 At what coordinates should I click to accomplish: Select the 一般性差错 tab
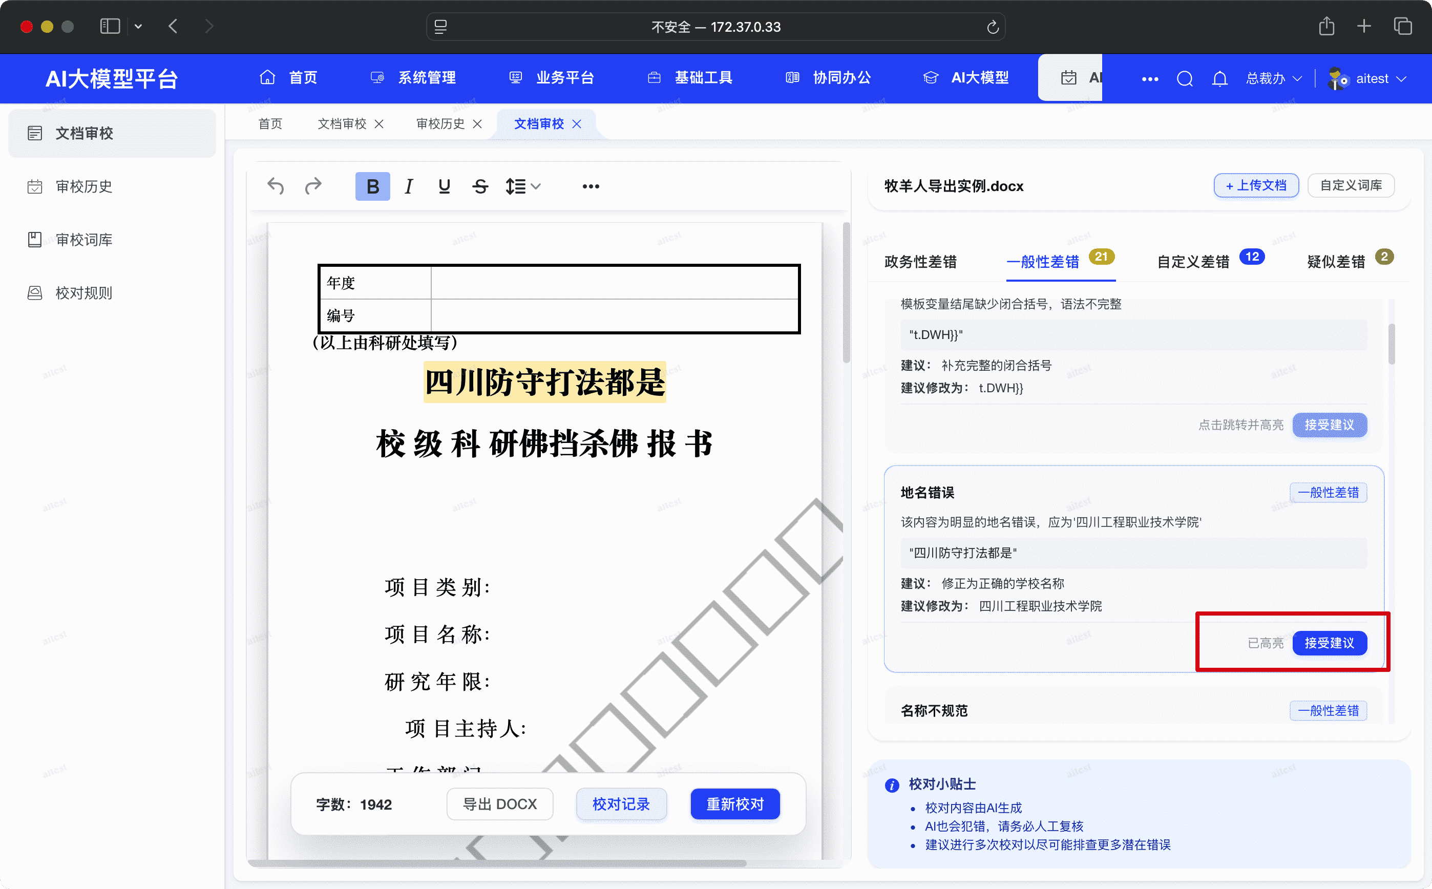[x=1043, y=262]
